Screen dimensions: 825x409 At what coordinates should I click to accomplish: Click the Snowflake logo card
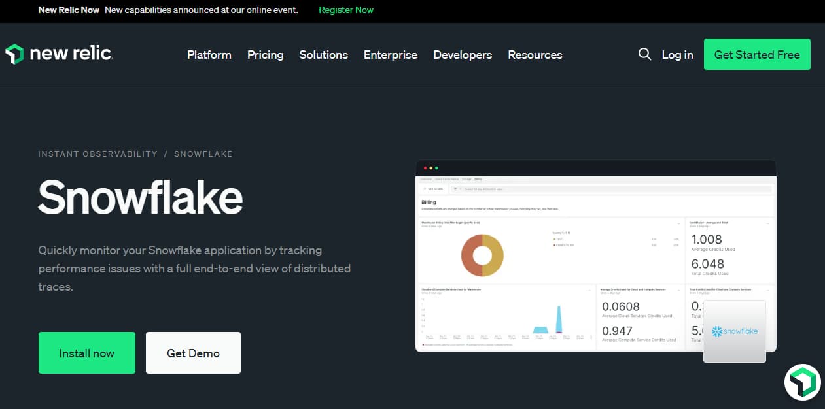pos(734,331)
